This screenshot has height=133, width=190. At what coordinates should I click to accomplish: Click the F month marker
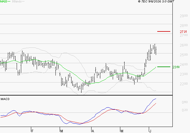32,131
